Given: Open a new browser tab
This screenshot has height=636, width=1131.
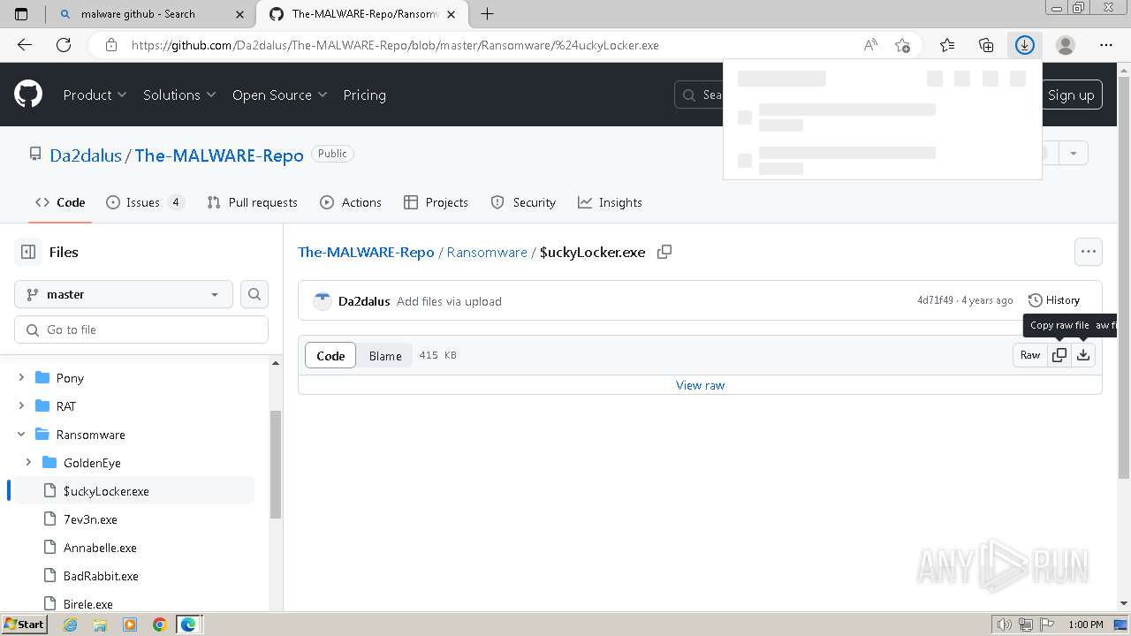Looking at the screenshot, I should pyautogui.click(x=487, y=13).
